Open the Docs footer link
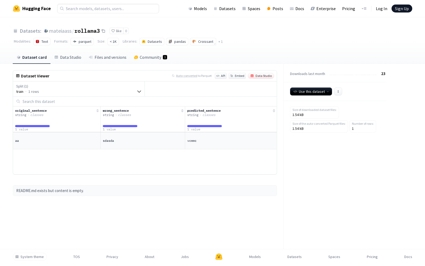Screen dimensions: 425x266 (408, 257)
